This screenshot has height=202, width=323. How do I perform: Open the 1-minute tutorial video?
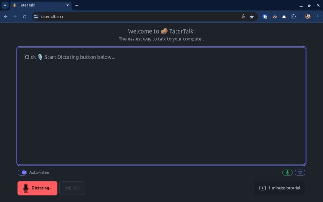(x=280, y=188)
